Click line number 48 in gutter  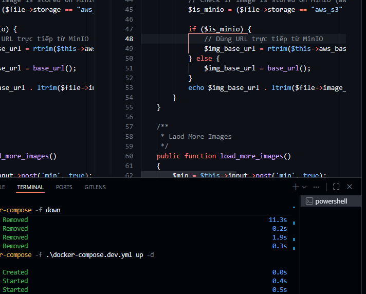129,39
